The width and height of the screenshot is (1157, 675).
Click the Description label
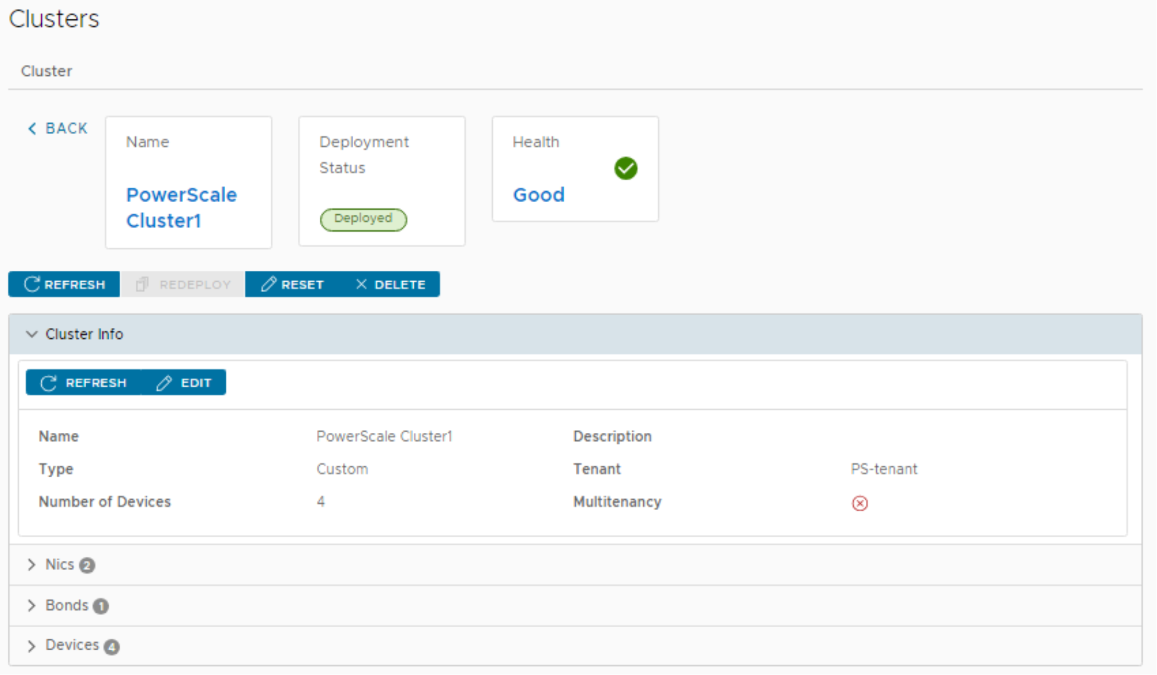pyautogui.click(x=613, y=437)
